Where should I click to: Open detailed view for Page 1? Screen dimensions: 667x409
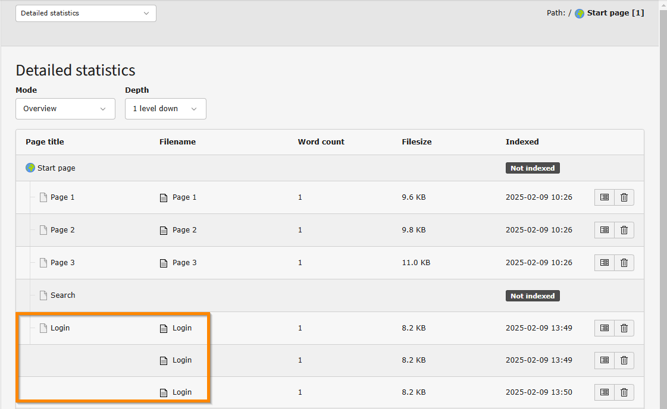pos(603,197)
